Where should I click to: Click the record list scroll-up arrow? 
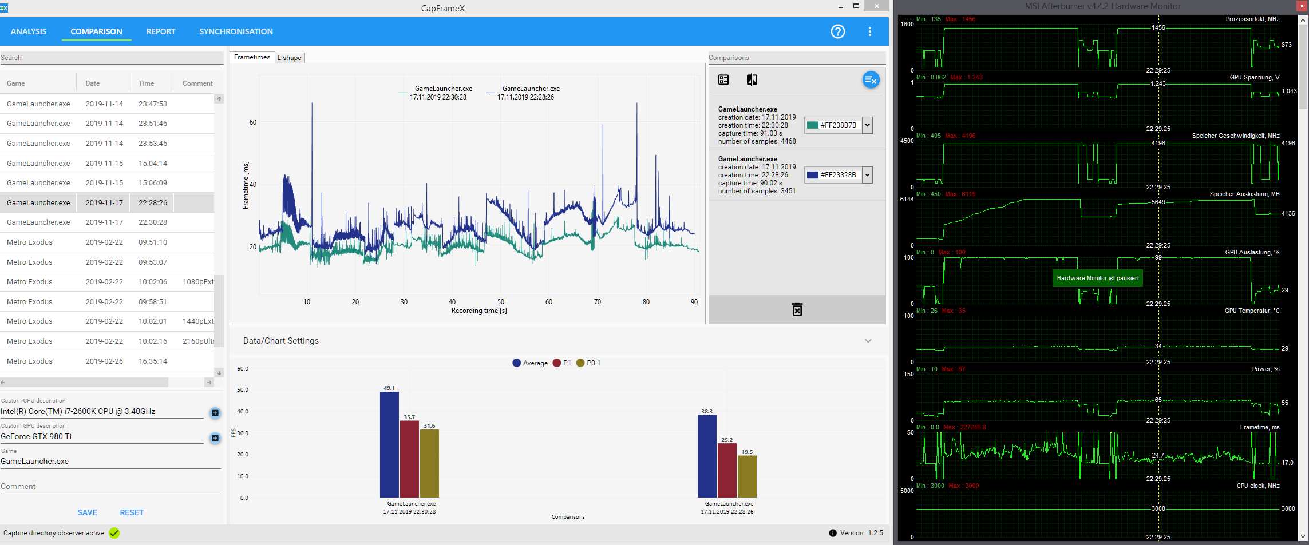click(x=219, y=99)
